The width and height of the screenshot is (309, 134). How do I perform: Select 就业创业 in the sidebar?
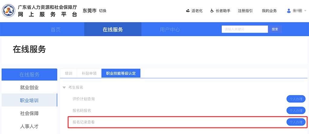point(29,88)
